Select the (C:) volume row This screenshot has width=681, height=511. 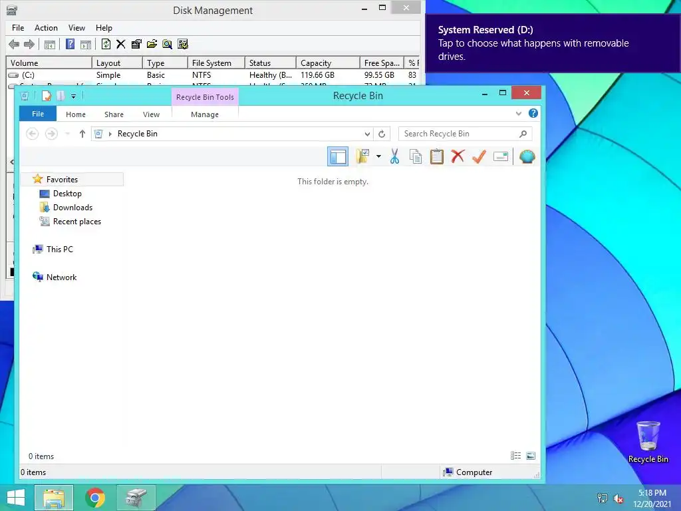pos(213,75)
